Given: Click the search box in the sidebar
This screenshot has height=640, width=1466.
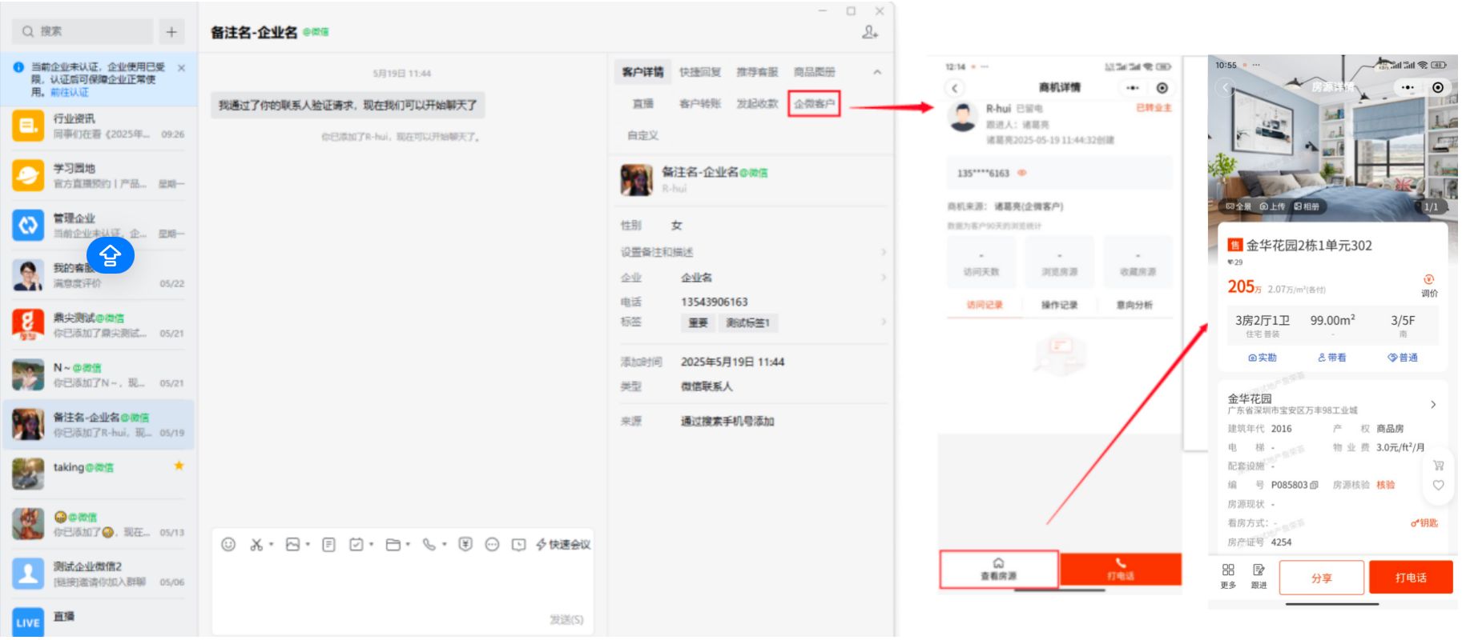Looking at the screenshot, I should click(83, 31).
